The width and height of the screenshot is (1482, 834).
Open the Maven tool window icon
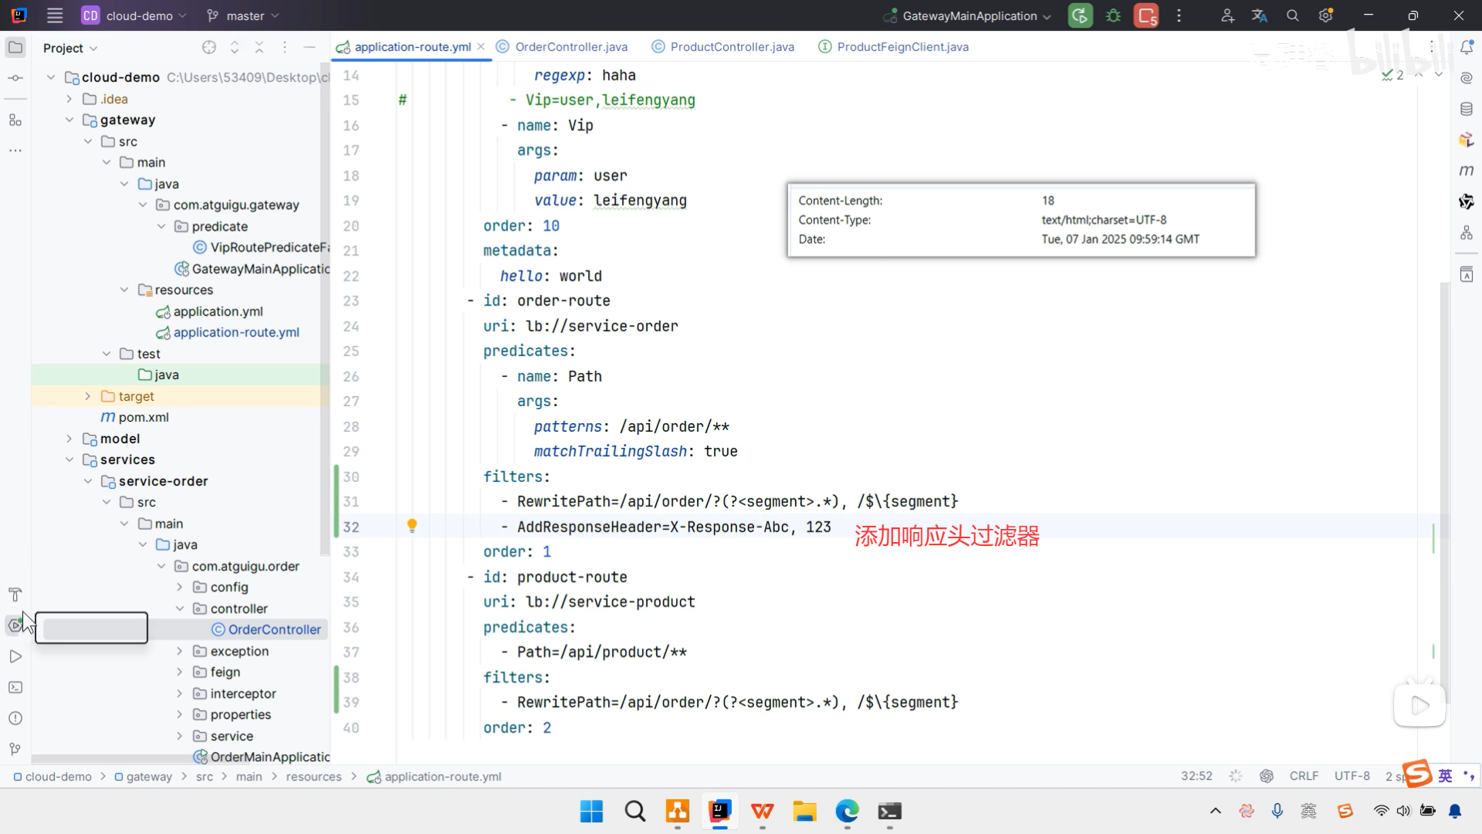[1467, 170]
